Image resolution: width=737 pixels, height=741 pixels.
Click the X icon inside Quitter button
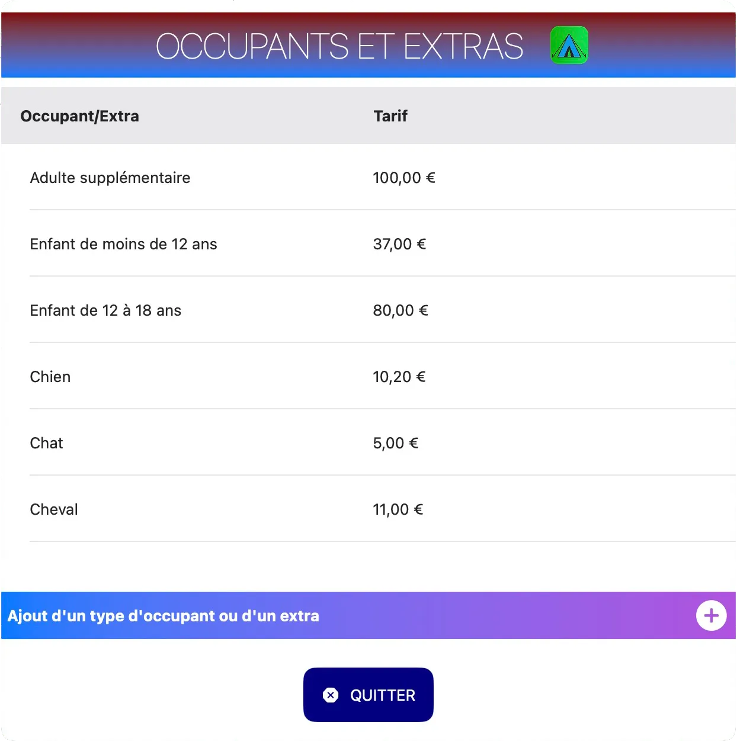point(331,695)
